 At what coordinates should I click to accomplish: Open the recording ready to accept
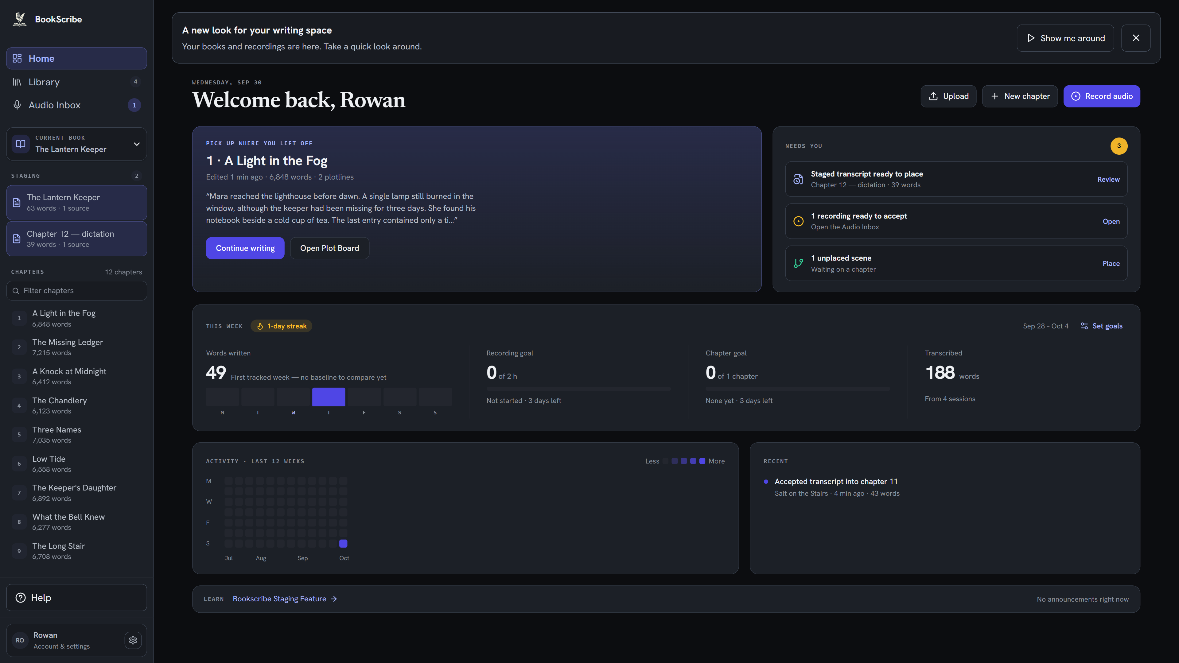click(x=1111, y=221)
